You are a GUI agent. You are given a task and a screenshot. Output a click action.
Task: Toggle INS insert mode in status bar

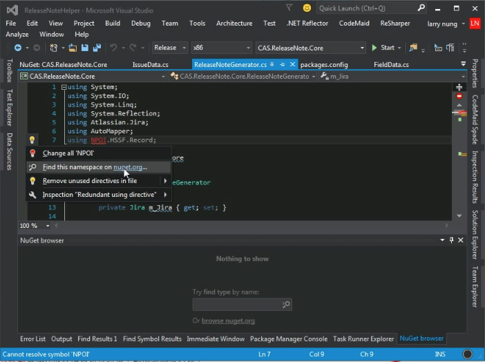pos(440,354)
